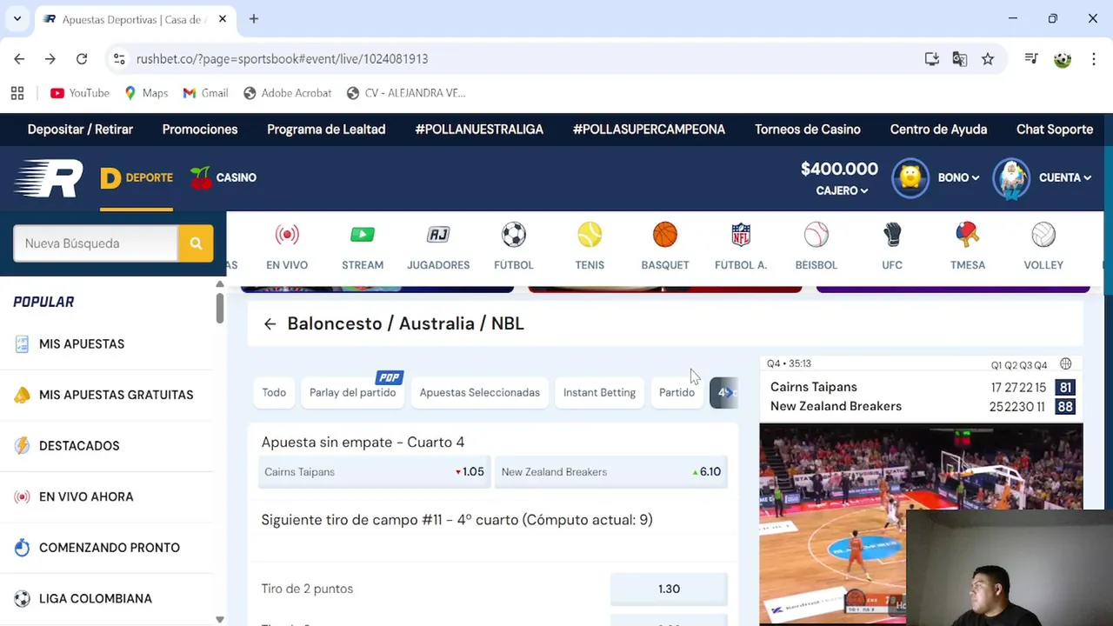Screen dimensions: 1113x626
Task: Click the orange search magnifier button
Action: [x=196, y=243]
